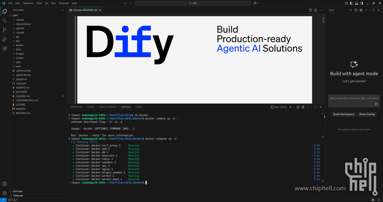The height and width of the screenshot is (202, 383).
Task: Expand the docker folder in Explorer
Action: [x=20, y=45]
